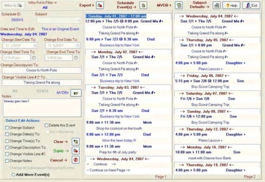Select the Add More Event(s) radio button
265x182 pixels.
coord(13,175)
